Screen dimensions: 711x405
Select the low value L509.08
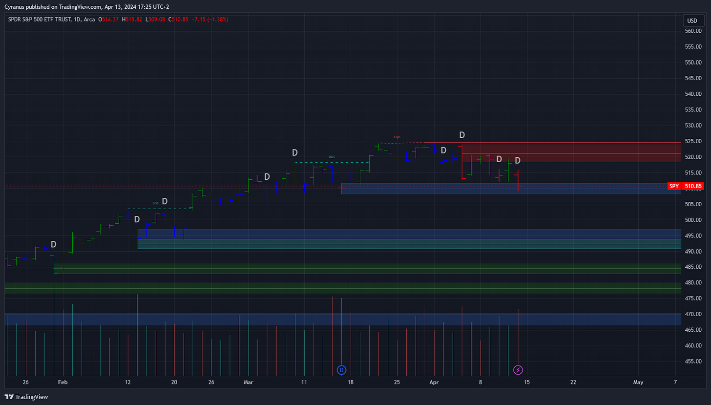155,20
